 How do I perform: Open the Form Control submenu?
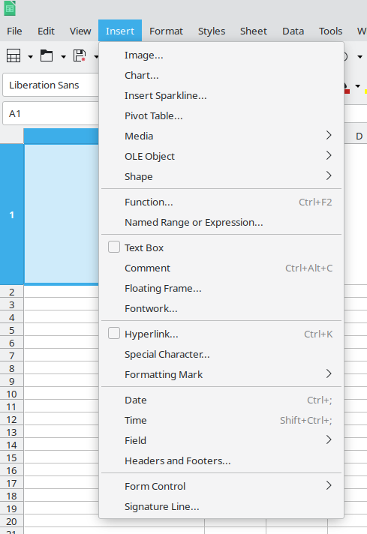tap(221, 486)
